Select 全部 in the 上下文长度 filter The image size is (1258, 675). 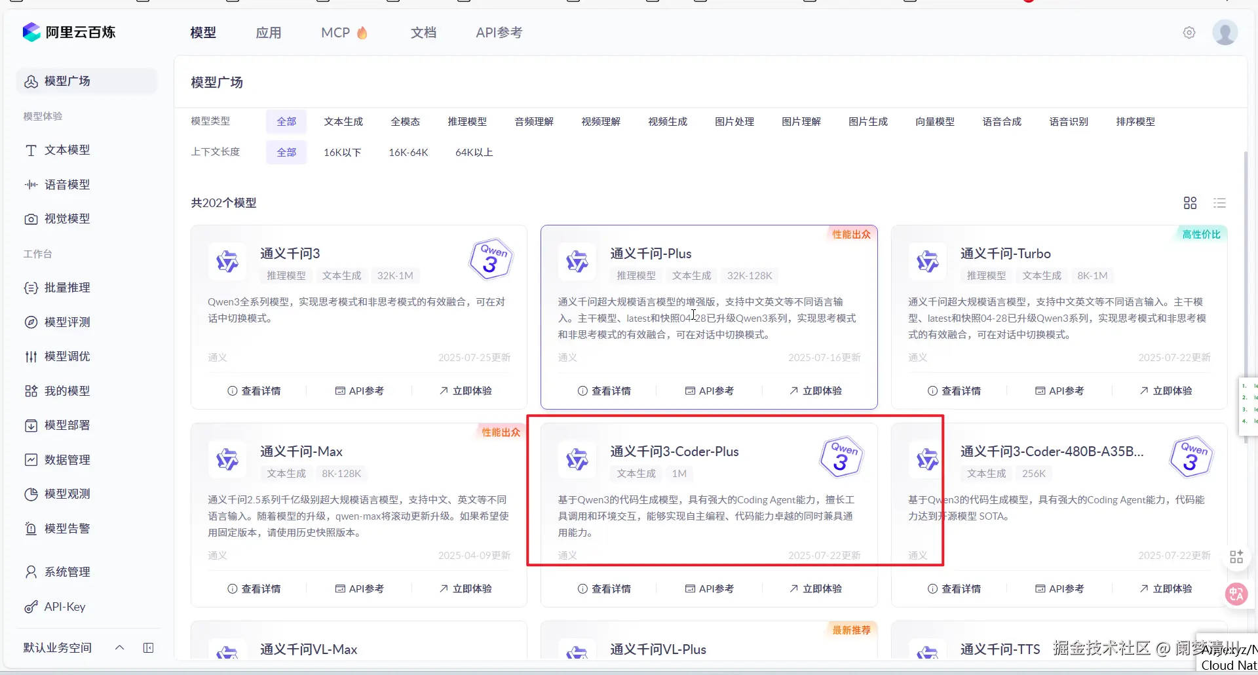click(x=286, y=153)
